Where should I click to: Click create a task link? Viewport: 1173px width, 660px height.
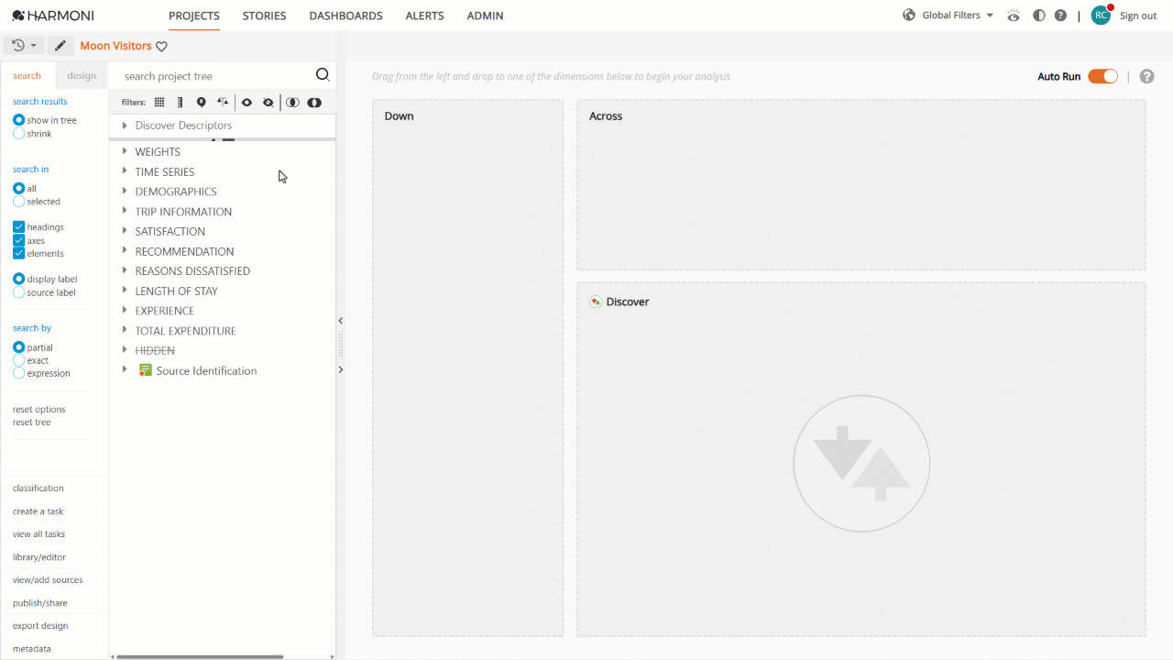[38, 511]
